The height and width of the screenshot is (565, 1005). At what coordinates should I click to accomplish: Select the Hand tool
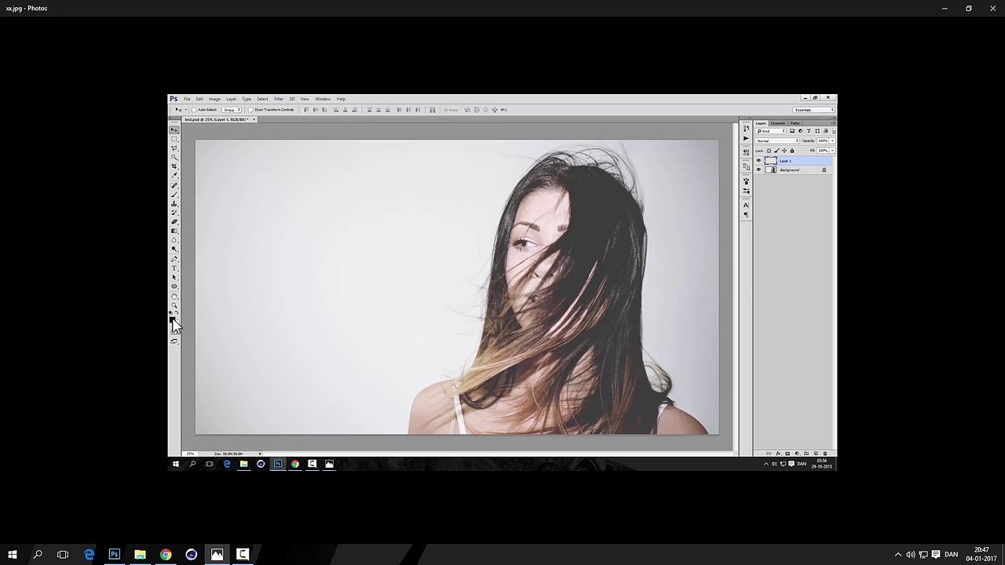tap(174, 297)
